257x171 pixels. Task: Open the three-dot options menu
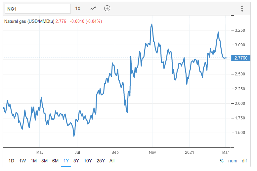tap(242, 9)
